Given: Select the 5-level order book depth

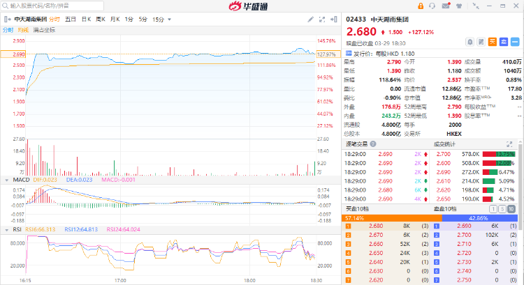Looking at the screenshot, I should (x=502, y=209).
